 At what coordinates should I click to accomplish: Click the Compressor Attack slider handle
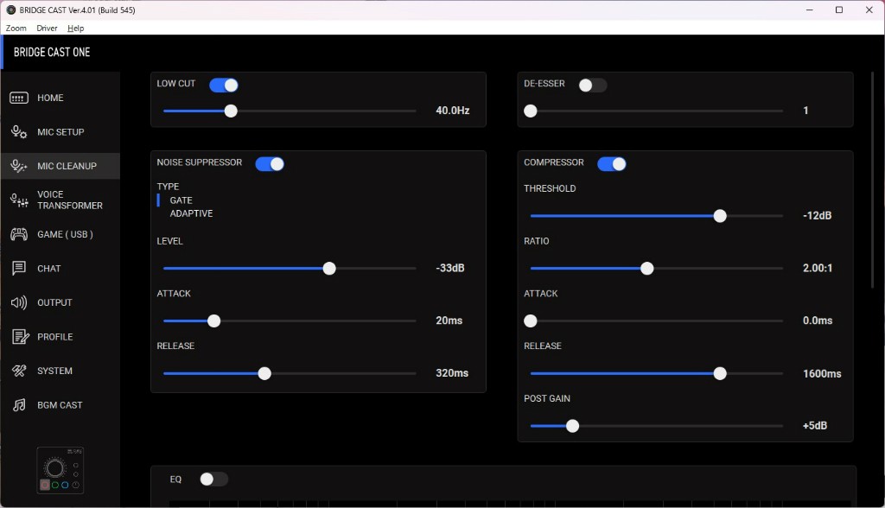tap(531, 321)
